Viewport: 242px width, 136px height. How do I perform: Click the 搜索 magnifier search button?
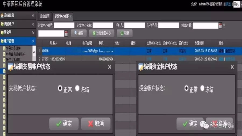coord(79,33)
